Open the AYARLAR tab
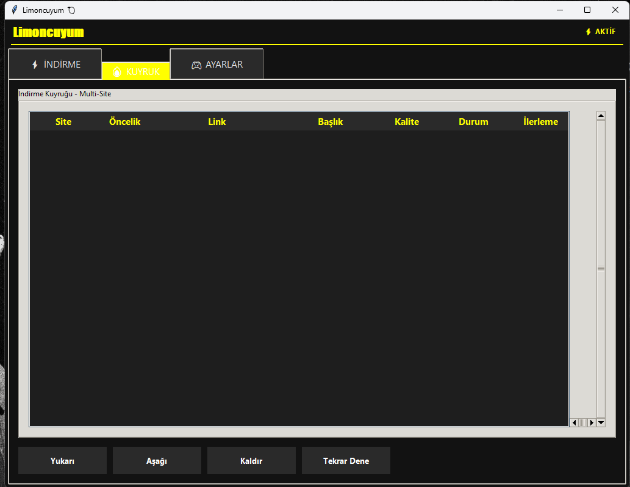 [217, 65]
